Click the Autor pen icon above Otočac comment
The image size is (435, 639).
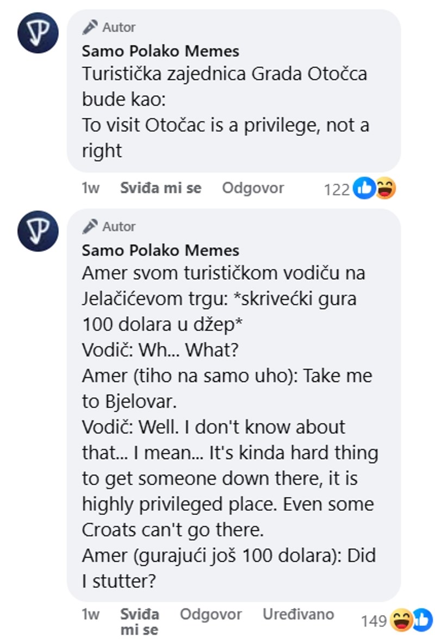(x=90, y=27)
